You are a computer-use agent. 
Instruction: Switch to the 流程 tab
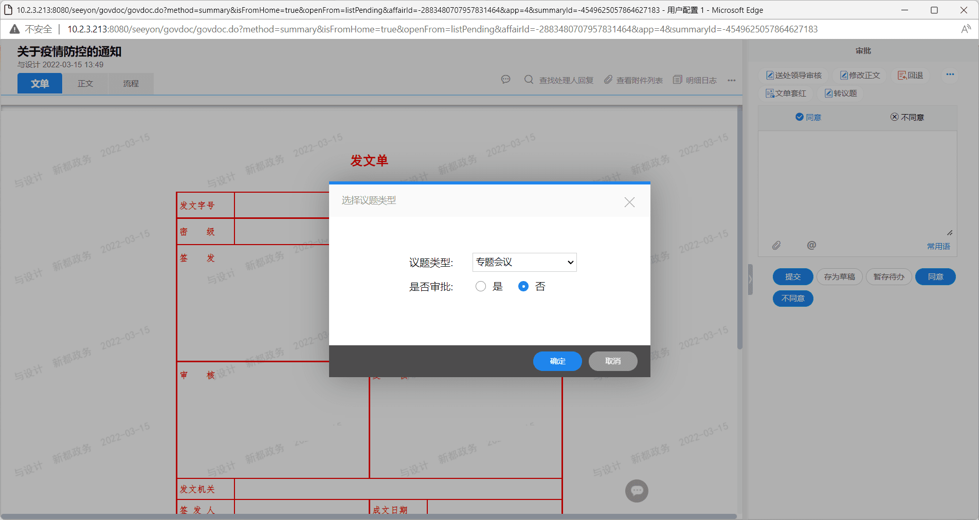coord(131,83)
